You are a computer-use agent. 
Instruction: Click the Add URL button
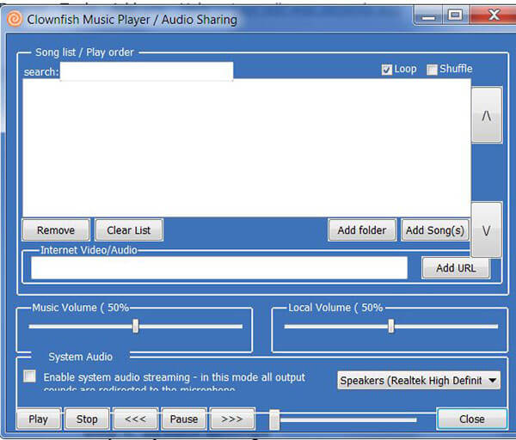click(x=456, y=268)
